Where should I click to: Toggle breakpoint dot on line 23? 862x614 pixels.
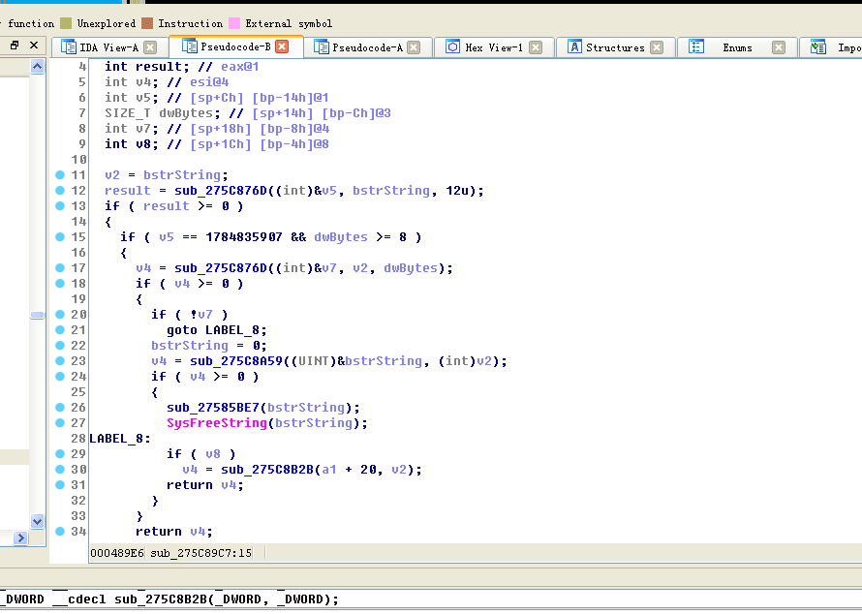[60, 360]
